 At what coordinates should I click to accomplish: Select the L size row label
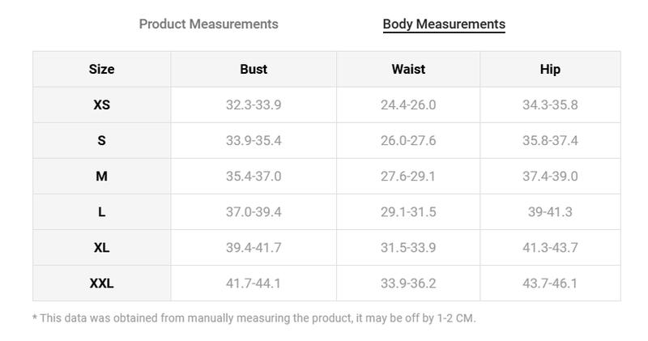(x=102, y=212)
